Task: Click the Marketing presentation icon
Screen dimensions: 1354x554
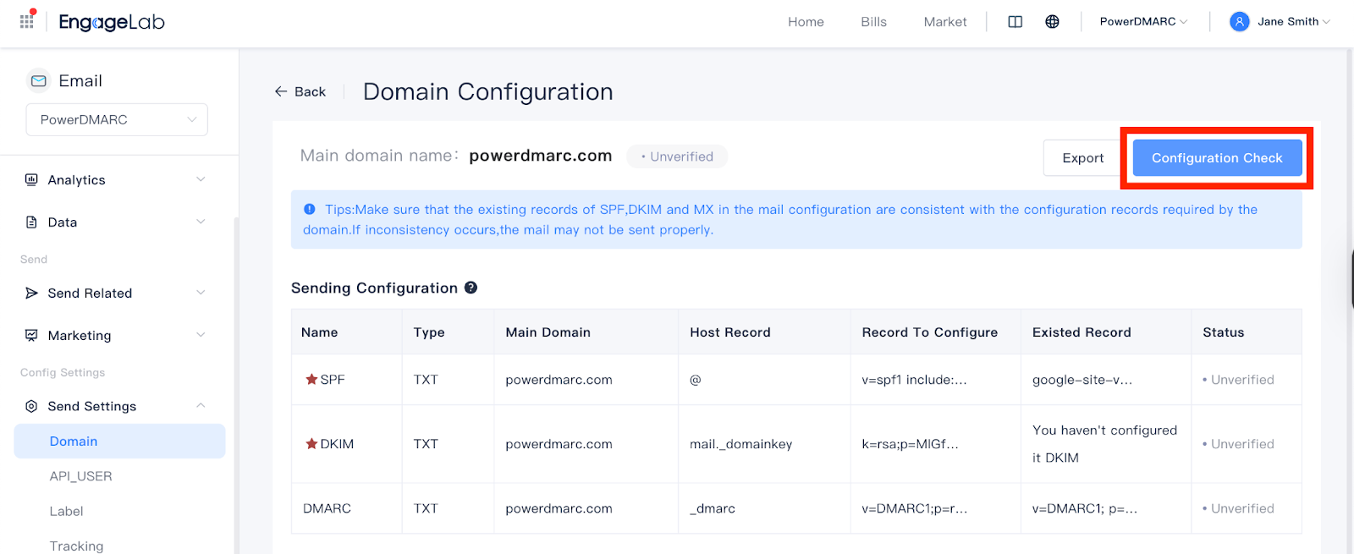Action: (x=31, y=335)
